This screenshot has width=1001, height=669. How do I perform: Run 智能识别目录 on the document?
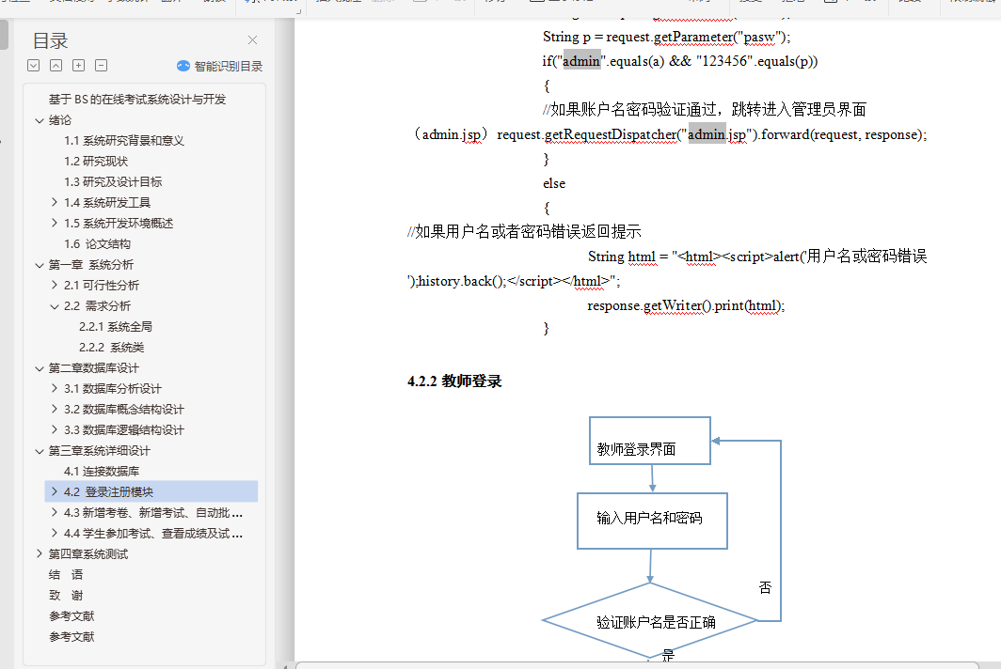click(x=228, y=66)
